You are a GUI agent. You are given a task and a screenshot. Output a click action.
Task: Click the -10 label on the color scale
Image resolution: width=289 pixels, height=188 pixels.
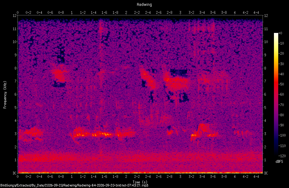click(x=281, y=43)
